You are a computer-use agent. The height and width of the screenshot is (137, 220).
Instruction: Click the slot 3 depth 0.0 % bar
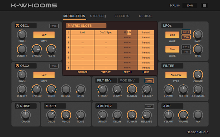point(128,42)
